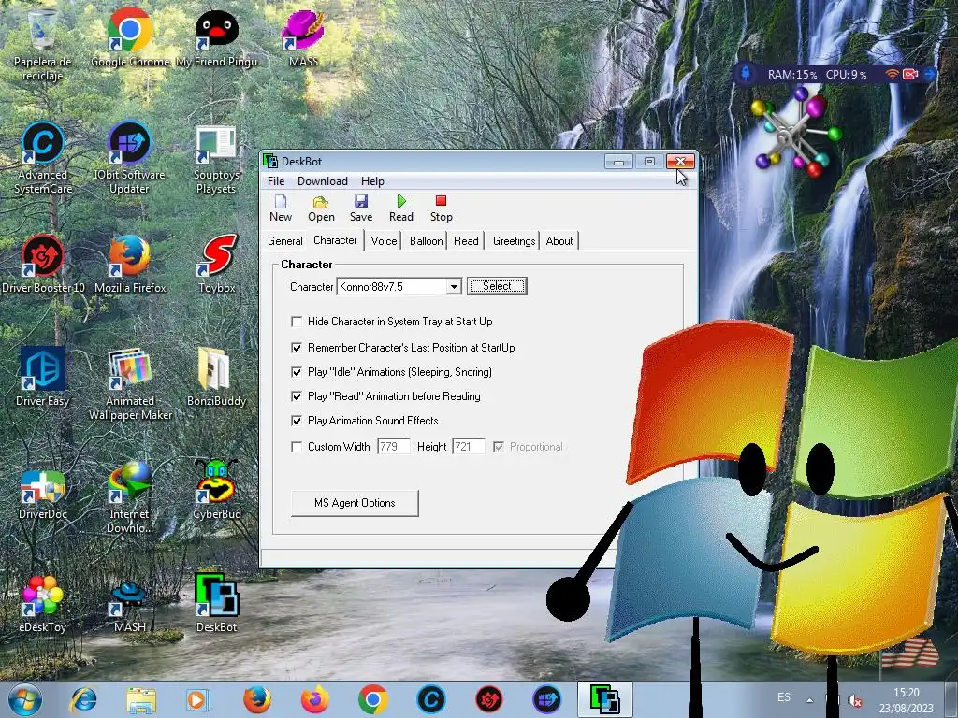Viewport: 958px width, 718px height.
Task: Uncheck Remember Character's Last Position at StartUp
Action: [x=297, y=348]
